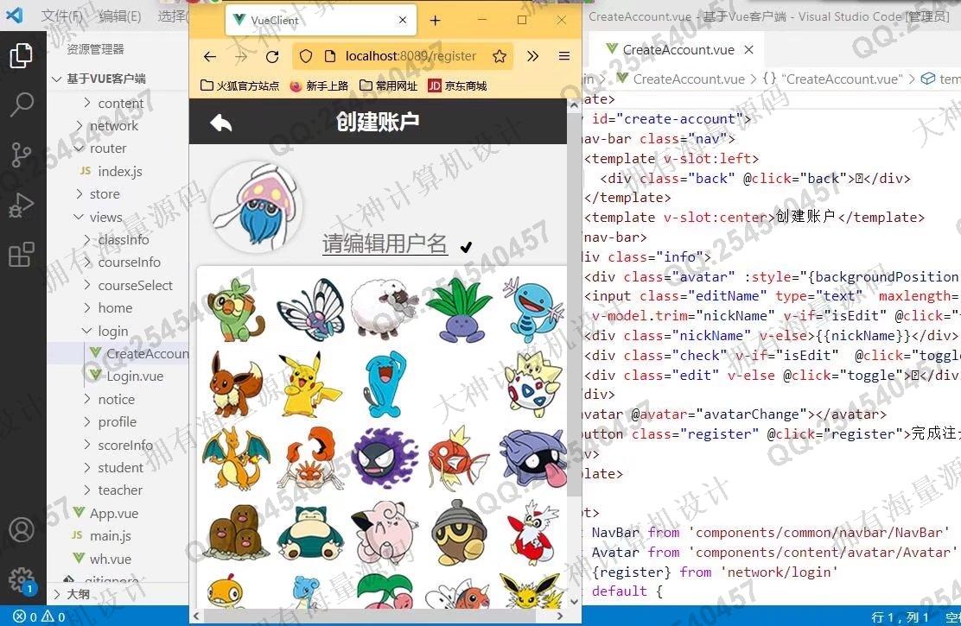Choose the Magikarp avatar
This screenshot has width=961, height=626.
[x=458, y=458]
